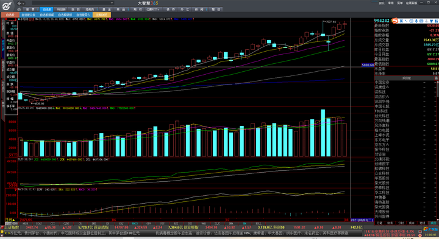Select 格力电器 in the constituent stock list
439x239 pixels.
pyautogui.click(x=382, y=130)
